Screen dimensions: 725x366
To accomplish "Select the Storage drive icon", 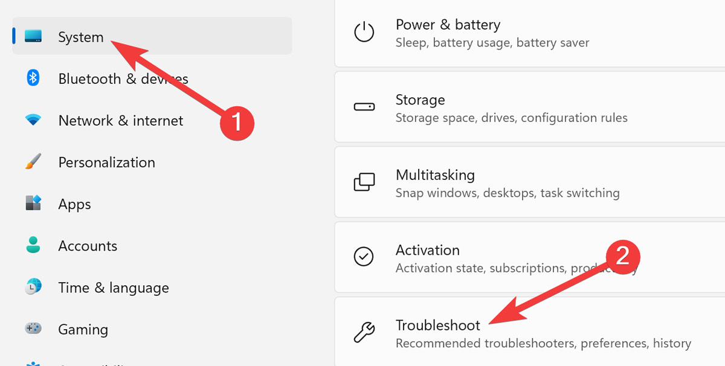I will click(x=364, y=107).
